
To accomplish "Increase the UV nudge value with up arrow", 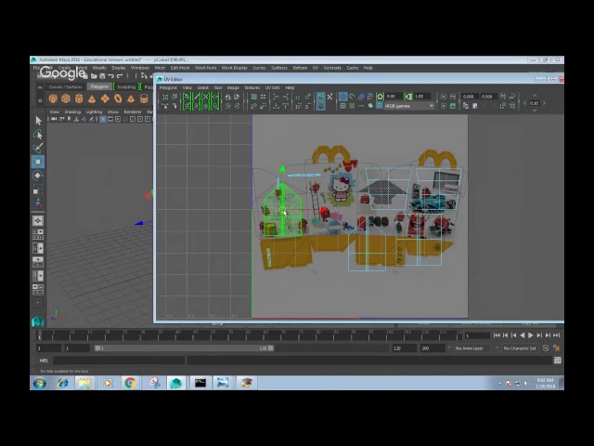I will click(x=535, y=96).
